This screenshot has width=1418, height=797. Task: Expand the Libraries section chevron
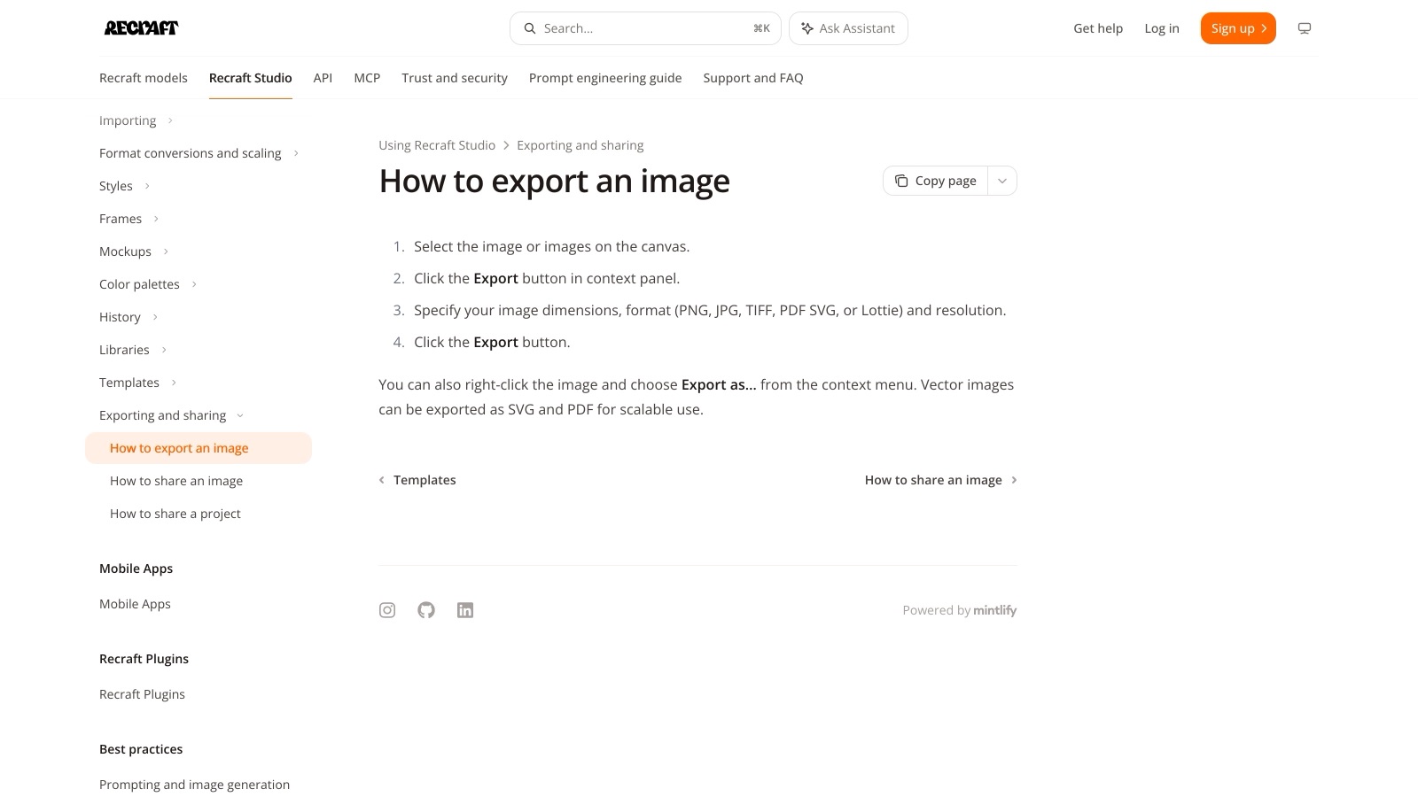coord(164,350)
